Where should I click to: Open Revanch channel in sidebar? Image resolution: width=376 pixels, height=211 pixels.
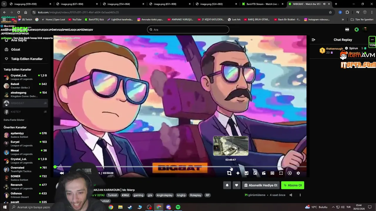(x=25, y=187)
